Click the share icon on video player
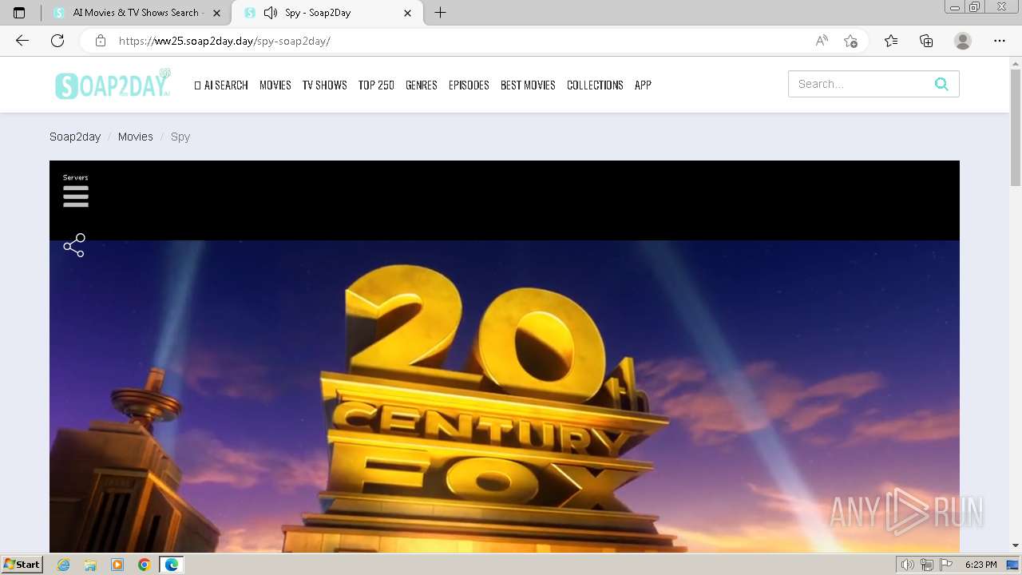Image resolution: width=1022 pixels, height=575 pixels. click(x=74, y=245)
